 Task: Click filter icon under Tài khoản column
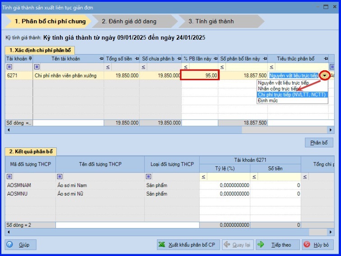(9, 67)
